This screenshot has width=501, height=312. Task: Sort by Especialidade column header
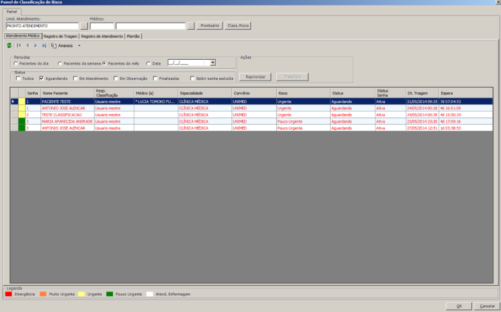205,93
